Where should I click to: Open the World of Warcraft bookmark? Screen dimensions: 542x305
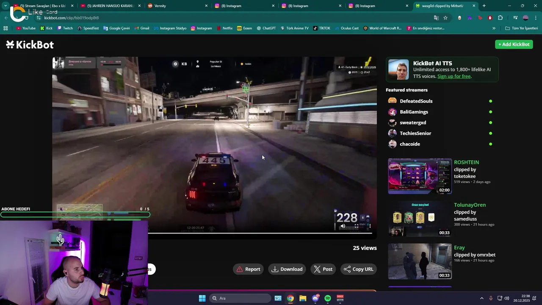[x=382, y=28]
